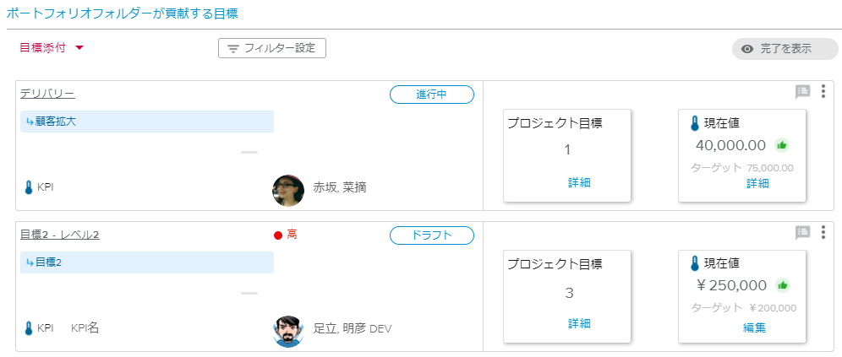The height and width of the screenshot is (357, 842).
Task: Click thumbs-up icon next to 40,000.00
Action: [x=782, y=144]
